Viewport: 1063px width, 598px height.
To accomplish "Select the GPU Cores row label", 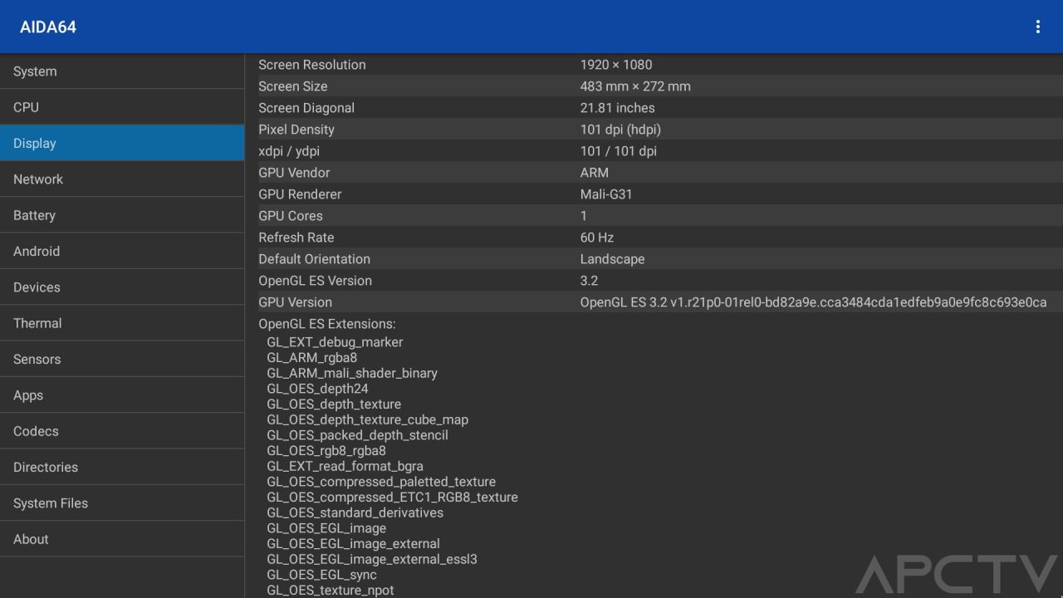I will (x=291, y=216).
